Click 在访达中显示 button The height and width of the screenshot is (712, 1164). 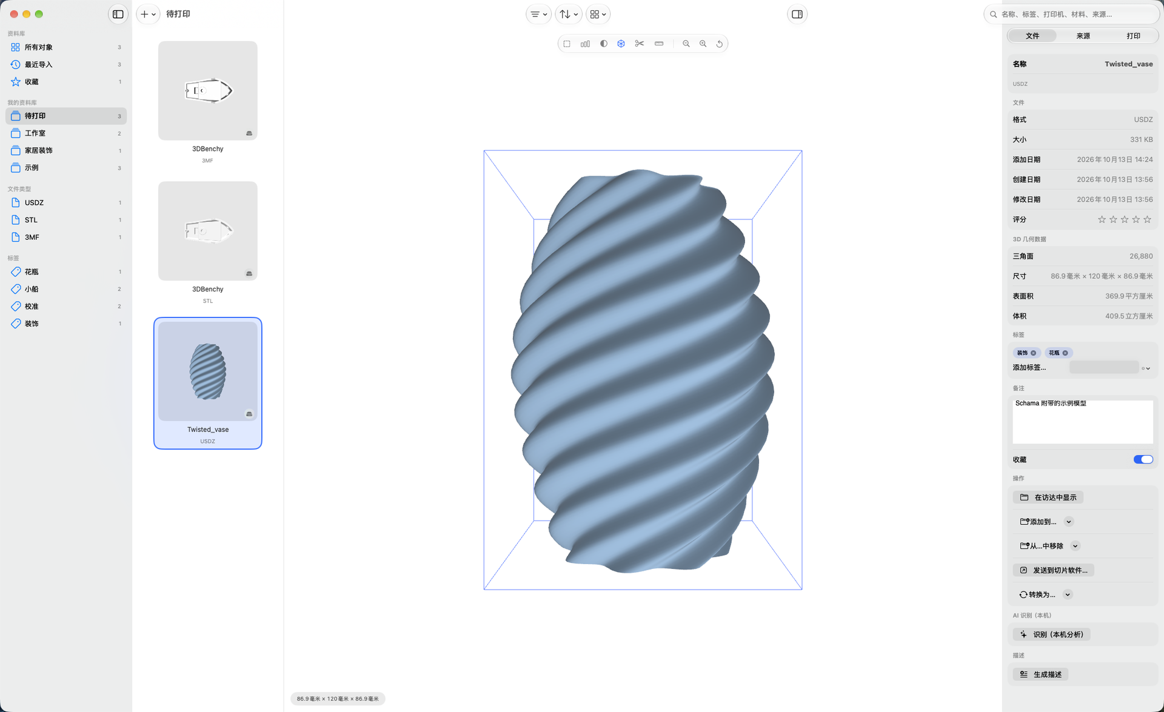tap(1048, 497)
